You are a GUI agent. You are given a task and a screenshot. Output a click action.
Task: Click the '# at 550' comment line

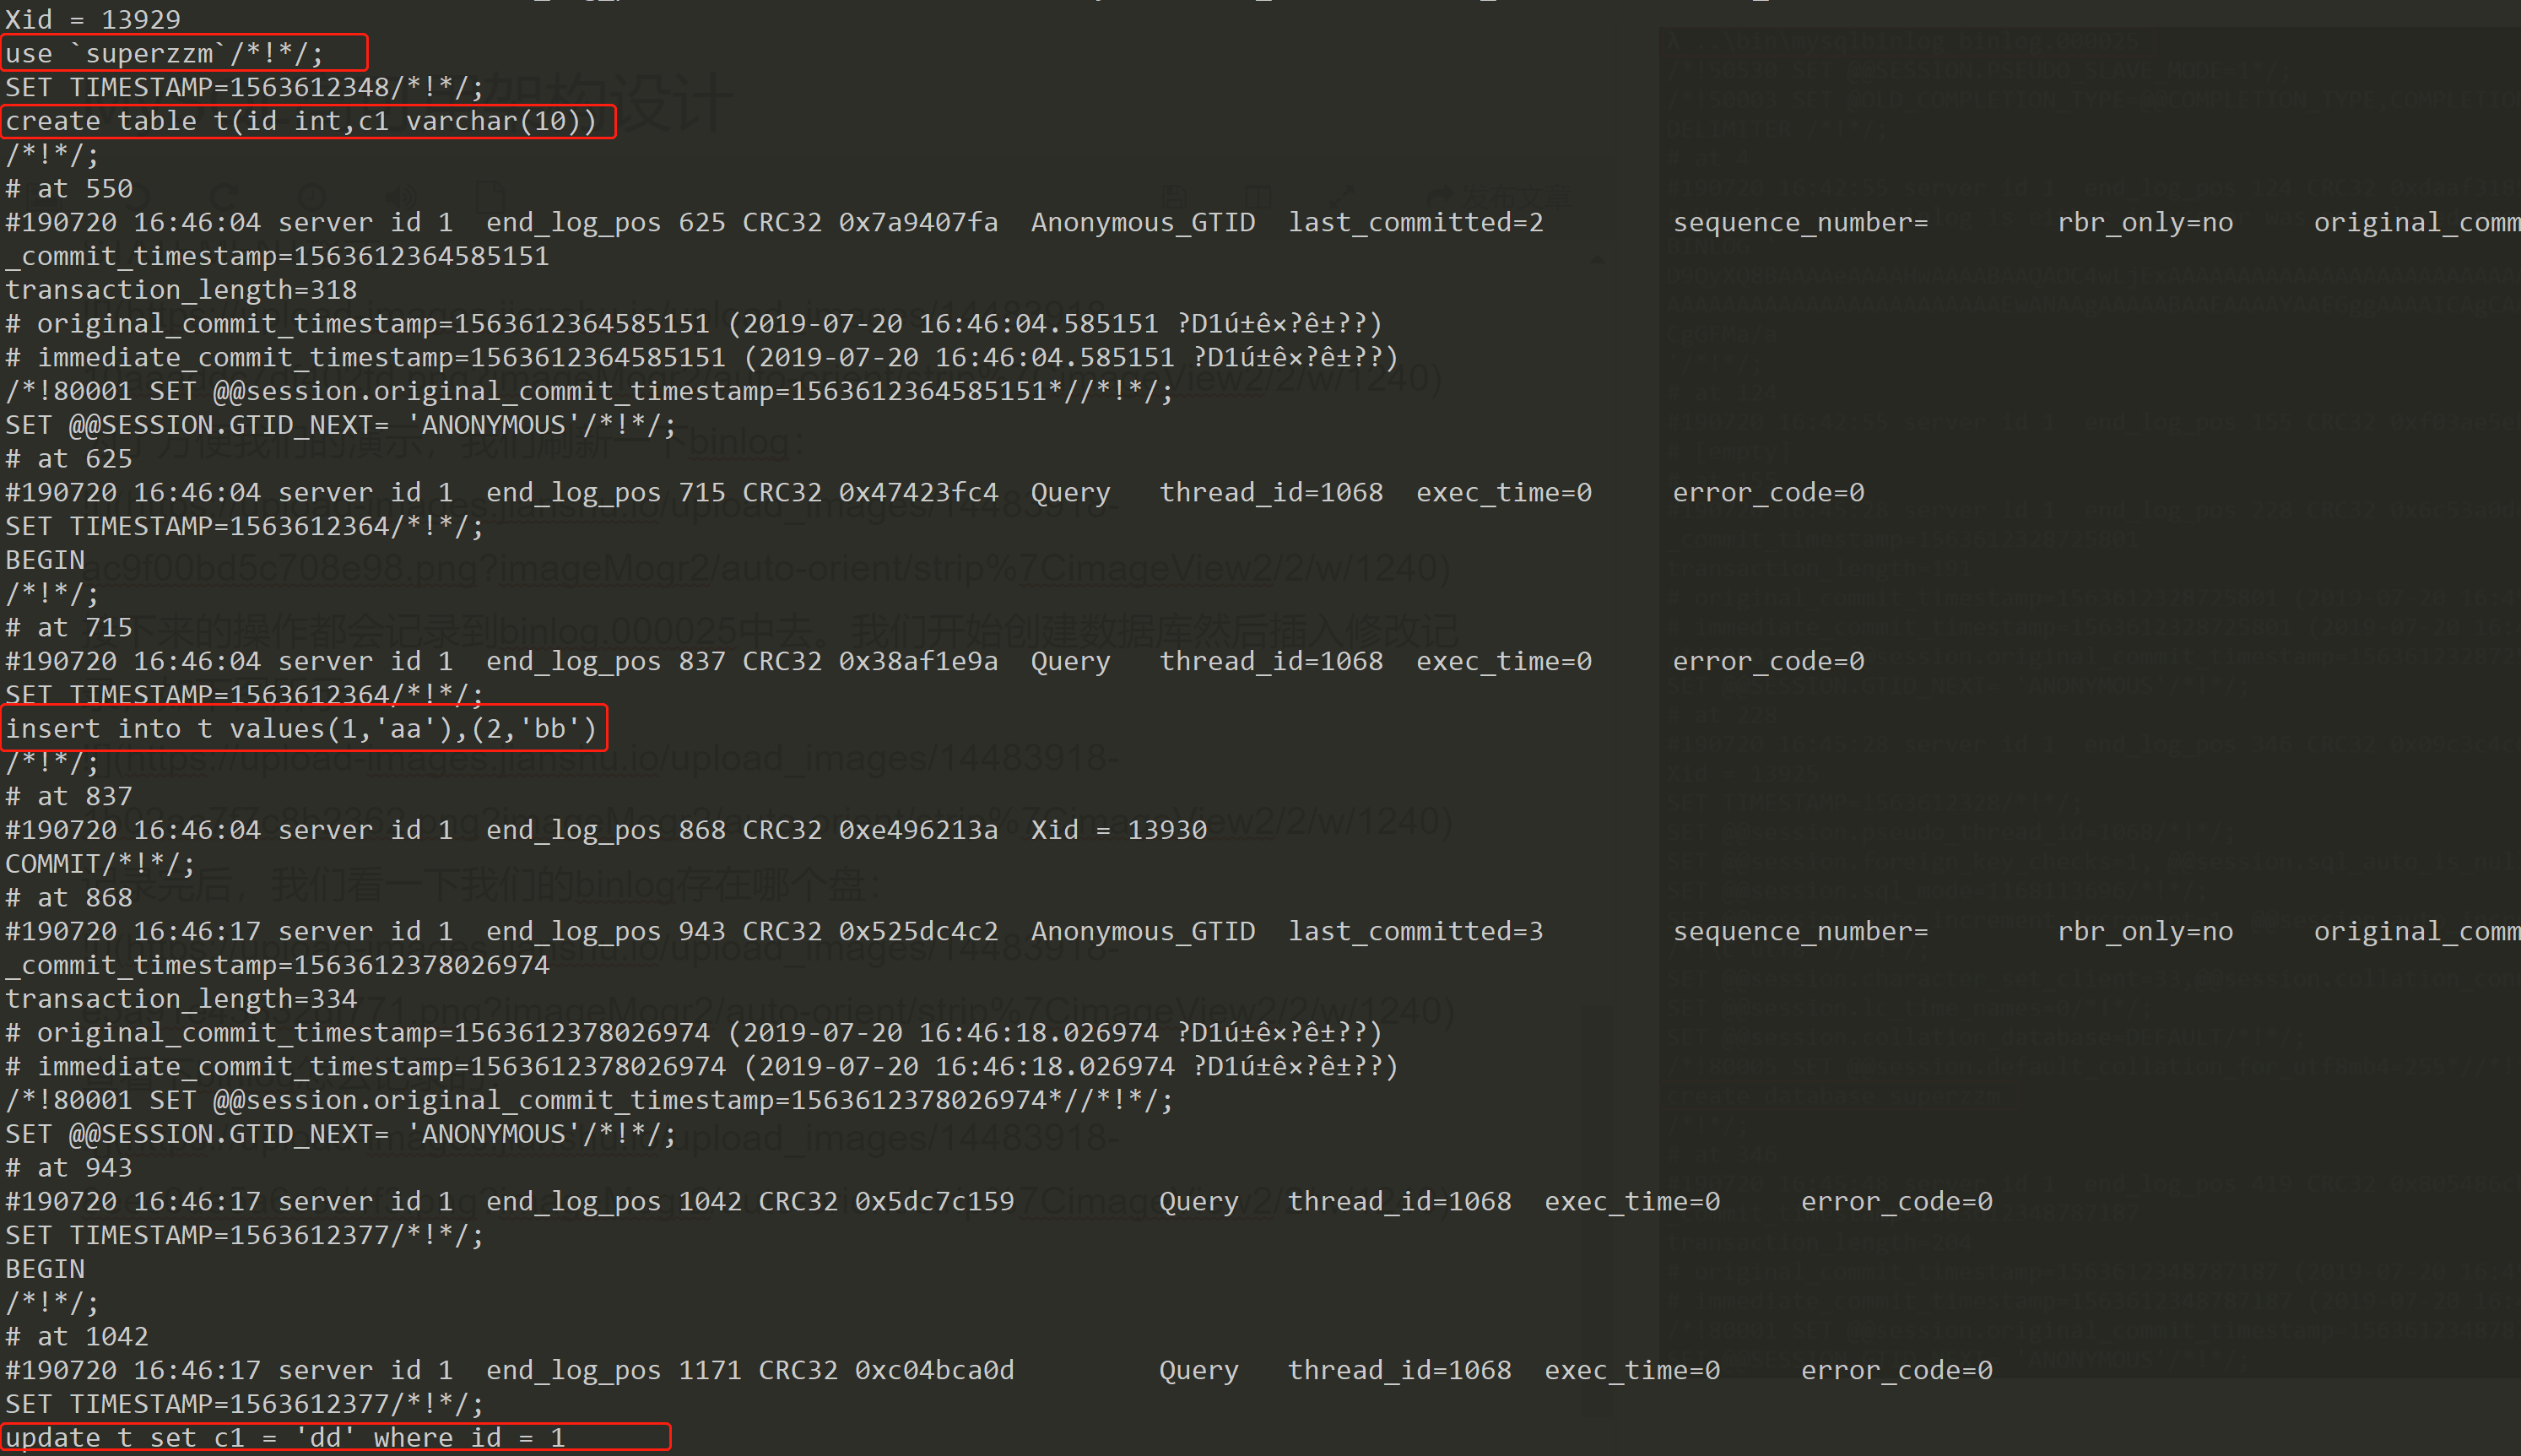click(x=69, y=188)
